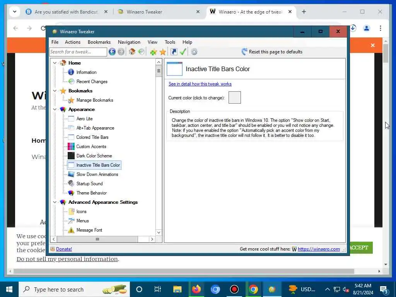The width and height of the screenshot is (396, 297).
Task: Open the View menu
Action: click(152, 42)
